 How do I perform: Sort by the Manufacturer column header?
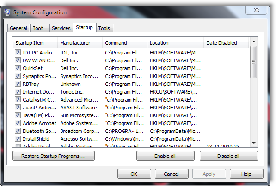(80, 43)
